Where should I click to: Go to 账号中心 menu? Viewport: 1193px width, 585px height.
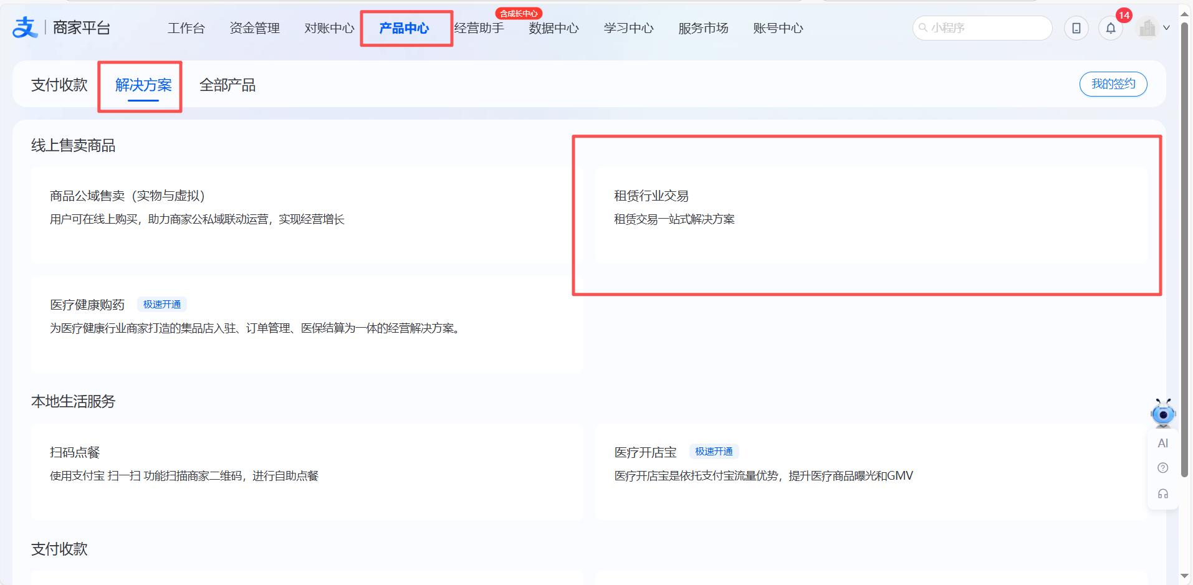tap(778, 28)
